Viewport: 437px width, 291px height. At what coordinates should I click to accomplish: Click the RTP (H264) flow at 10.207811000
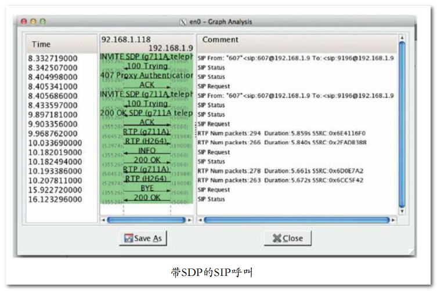click(x=146, y=179)
